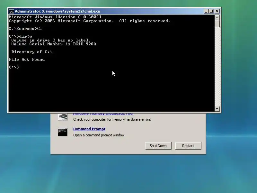Click the 'File Not Found' output line
257x193 pixels.
tap(27, 60)
